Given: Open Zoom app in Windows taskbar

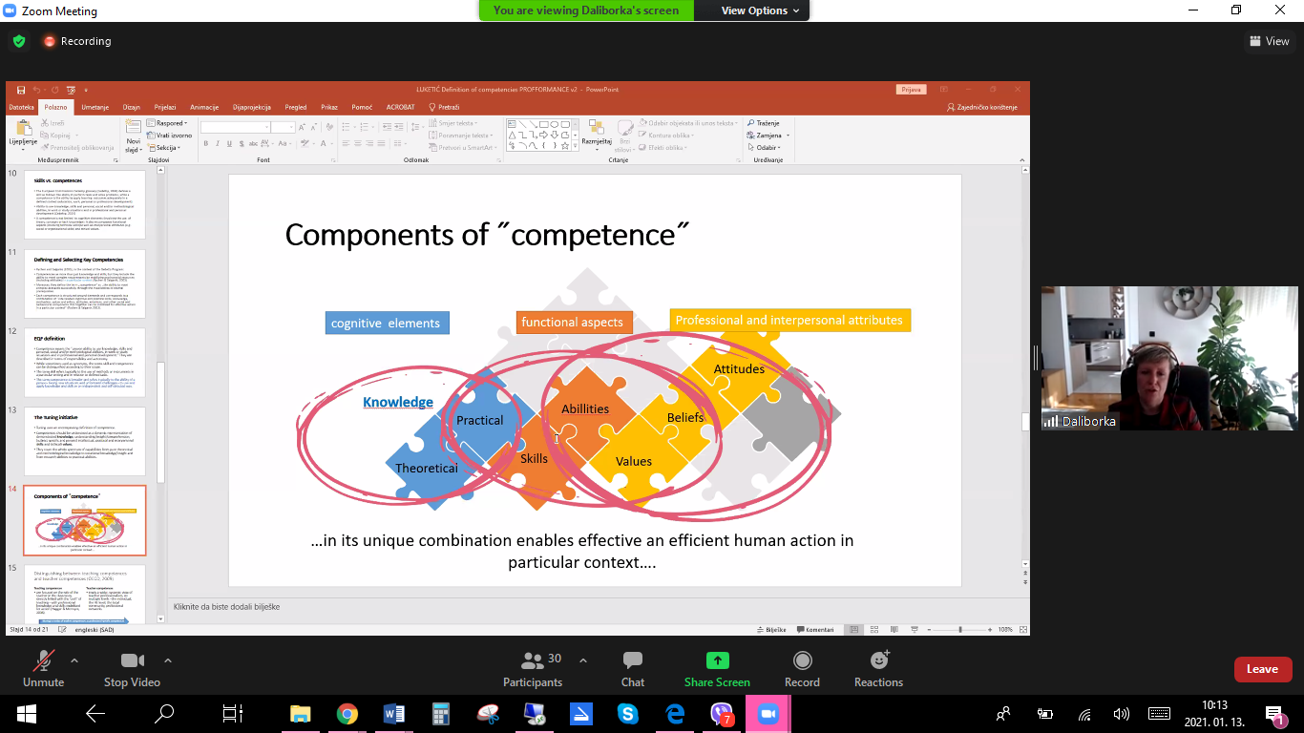Looking at the screenshot, I should 767,714.
